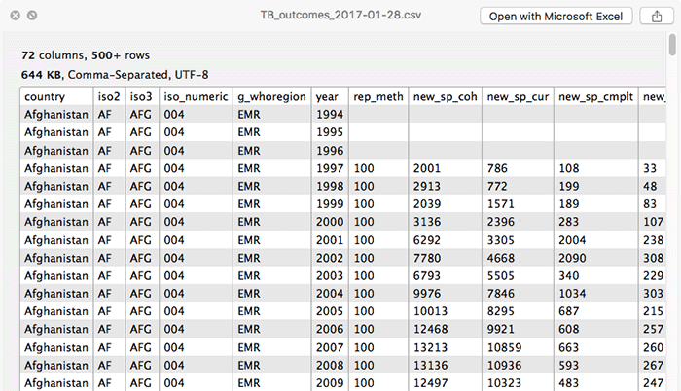Click new_sp_coh value 2913
681x391 pixels.
[x=427, y=186]
